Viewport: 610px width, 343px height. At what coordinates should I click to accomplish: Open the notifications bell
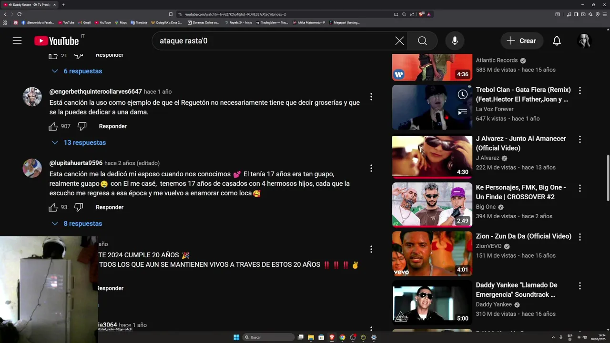[557, 41]
